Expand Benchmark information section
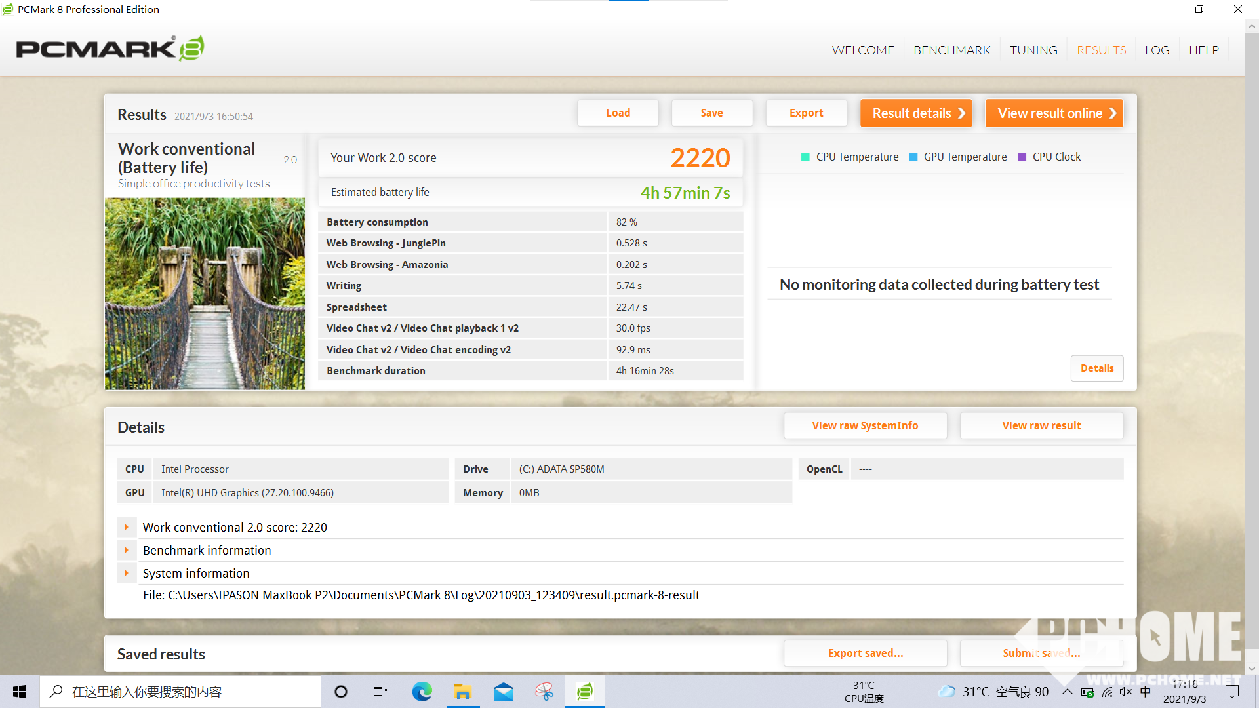The width and height of the screenshot is (1259, 708). [127, 550]
